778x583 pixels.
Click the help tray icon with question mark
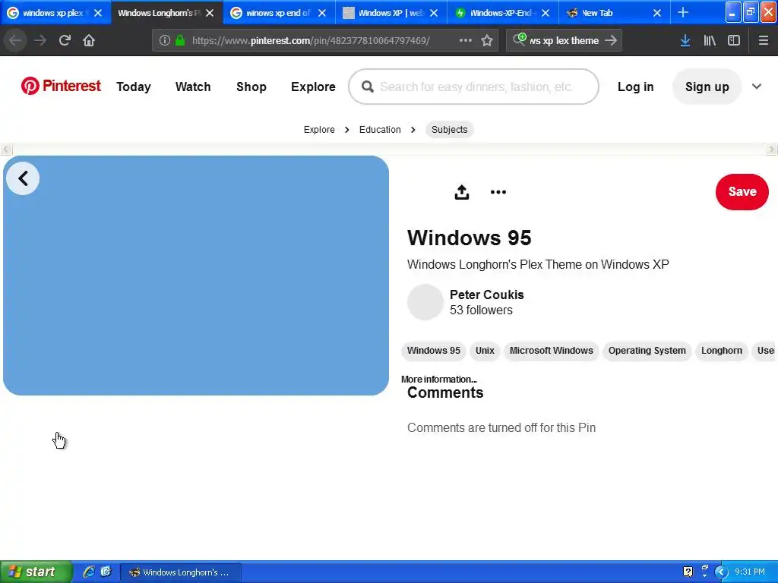(688, 572)
